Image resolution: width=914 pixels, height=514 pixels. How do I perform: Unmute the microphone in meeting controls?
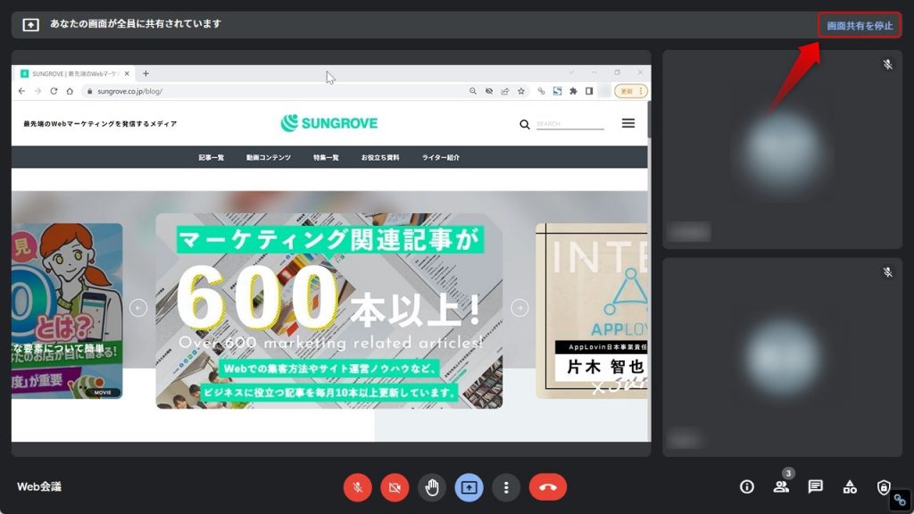coord(358,487)
